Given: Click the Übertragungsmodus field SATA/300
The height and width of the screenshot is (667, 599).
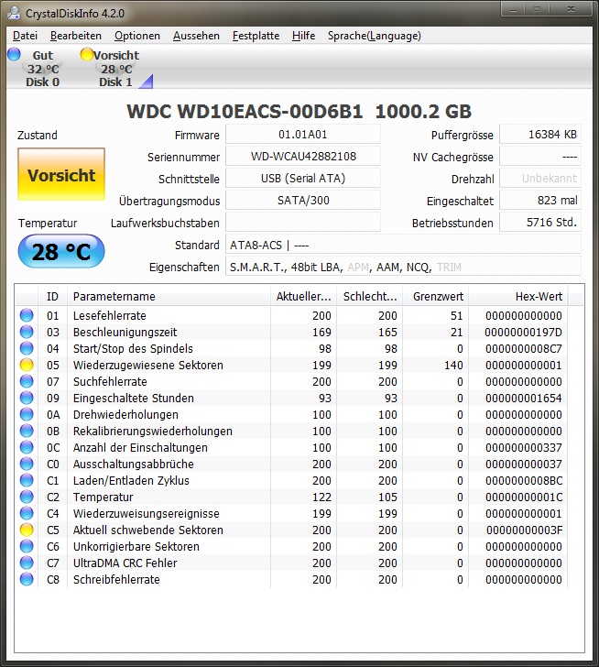Looking at the screenshot, I should (302, 201).
